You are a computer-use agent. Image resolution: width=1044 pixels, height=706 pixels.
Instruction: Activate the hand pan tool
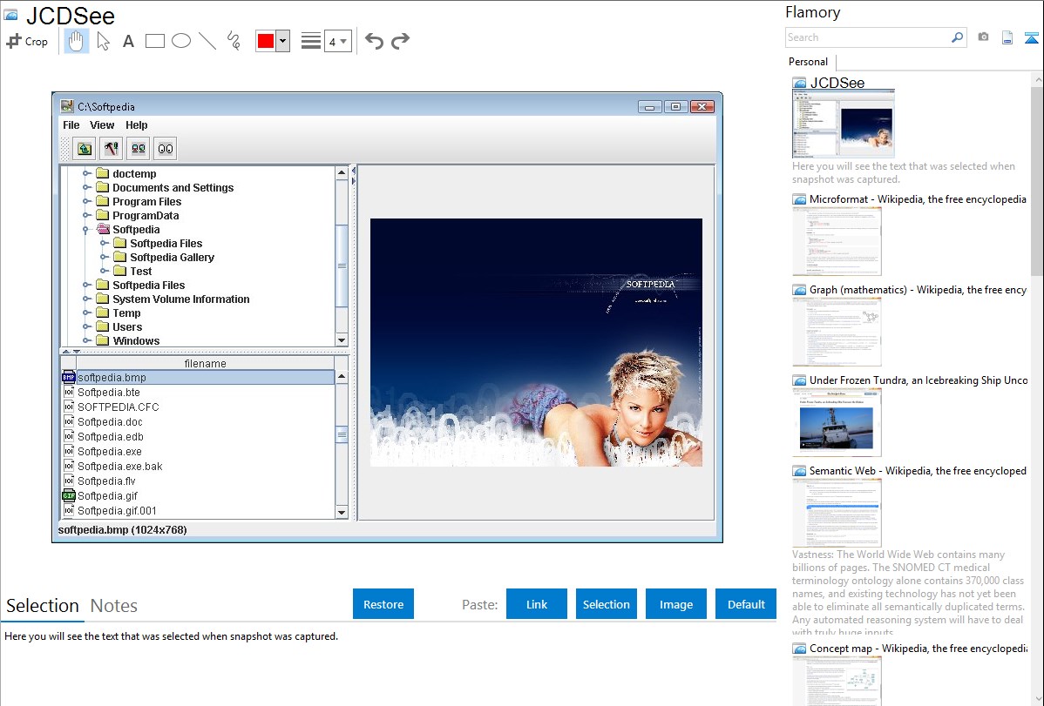point(77,41)
